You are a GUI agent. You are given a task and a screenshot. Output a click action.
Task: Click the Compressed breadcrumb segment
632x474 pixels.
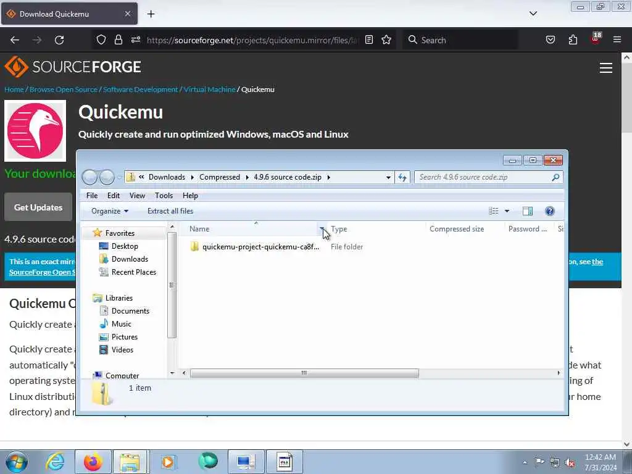pyautogui.click(x=219, y=177)
